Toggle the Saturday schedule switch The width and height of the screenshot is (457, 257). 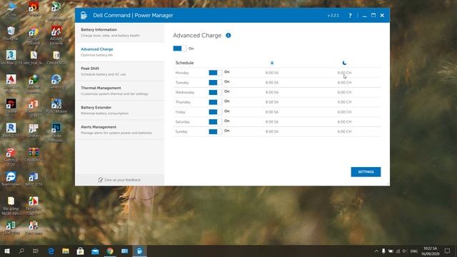tap(216, 122)
